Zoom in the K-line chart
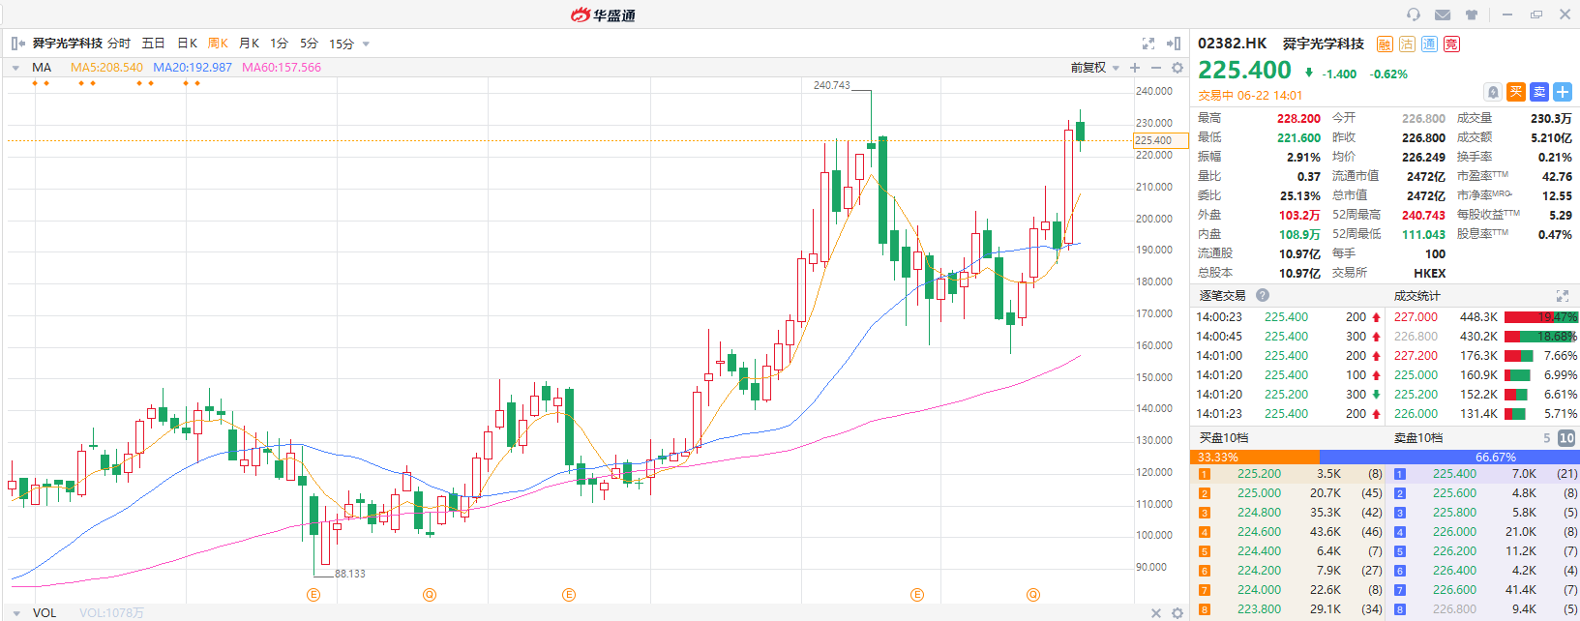 click(x=1135, y=68)
